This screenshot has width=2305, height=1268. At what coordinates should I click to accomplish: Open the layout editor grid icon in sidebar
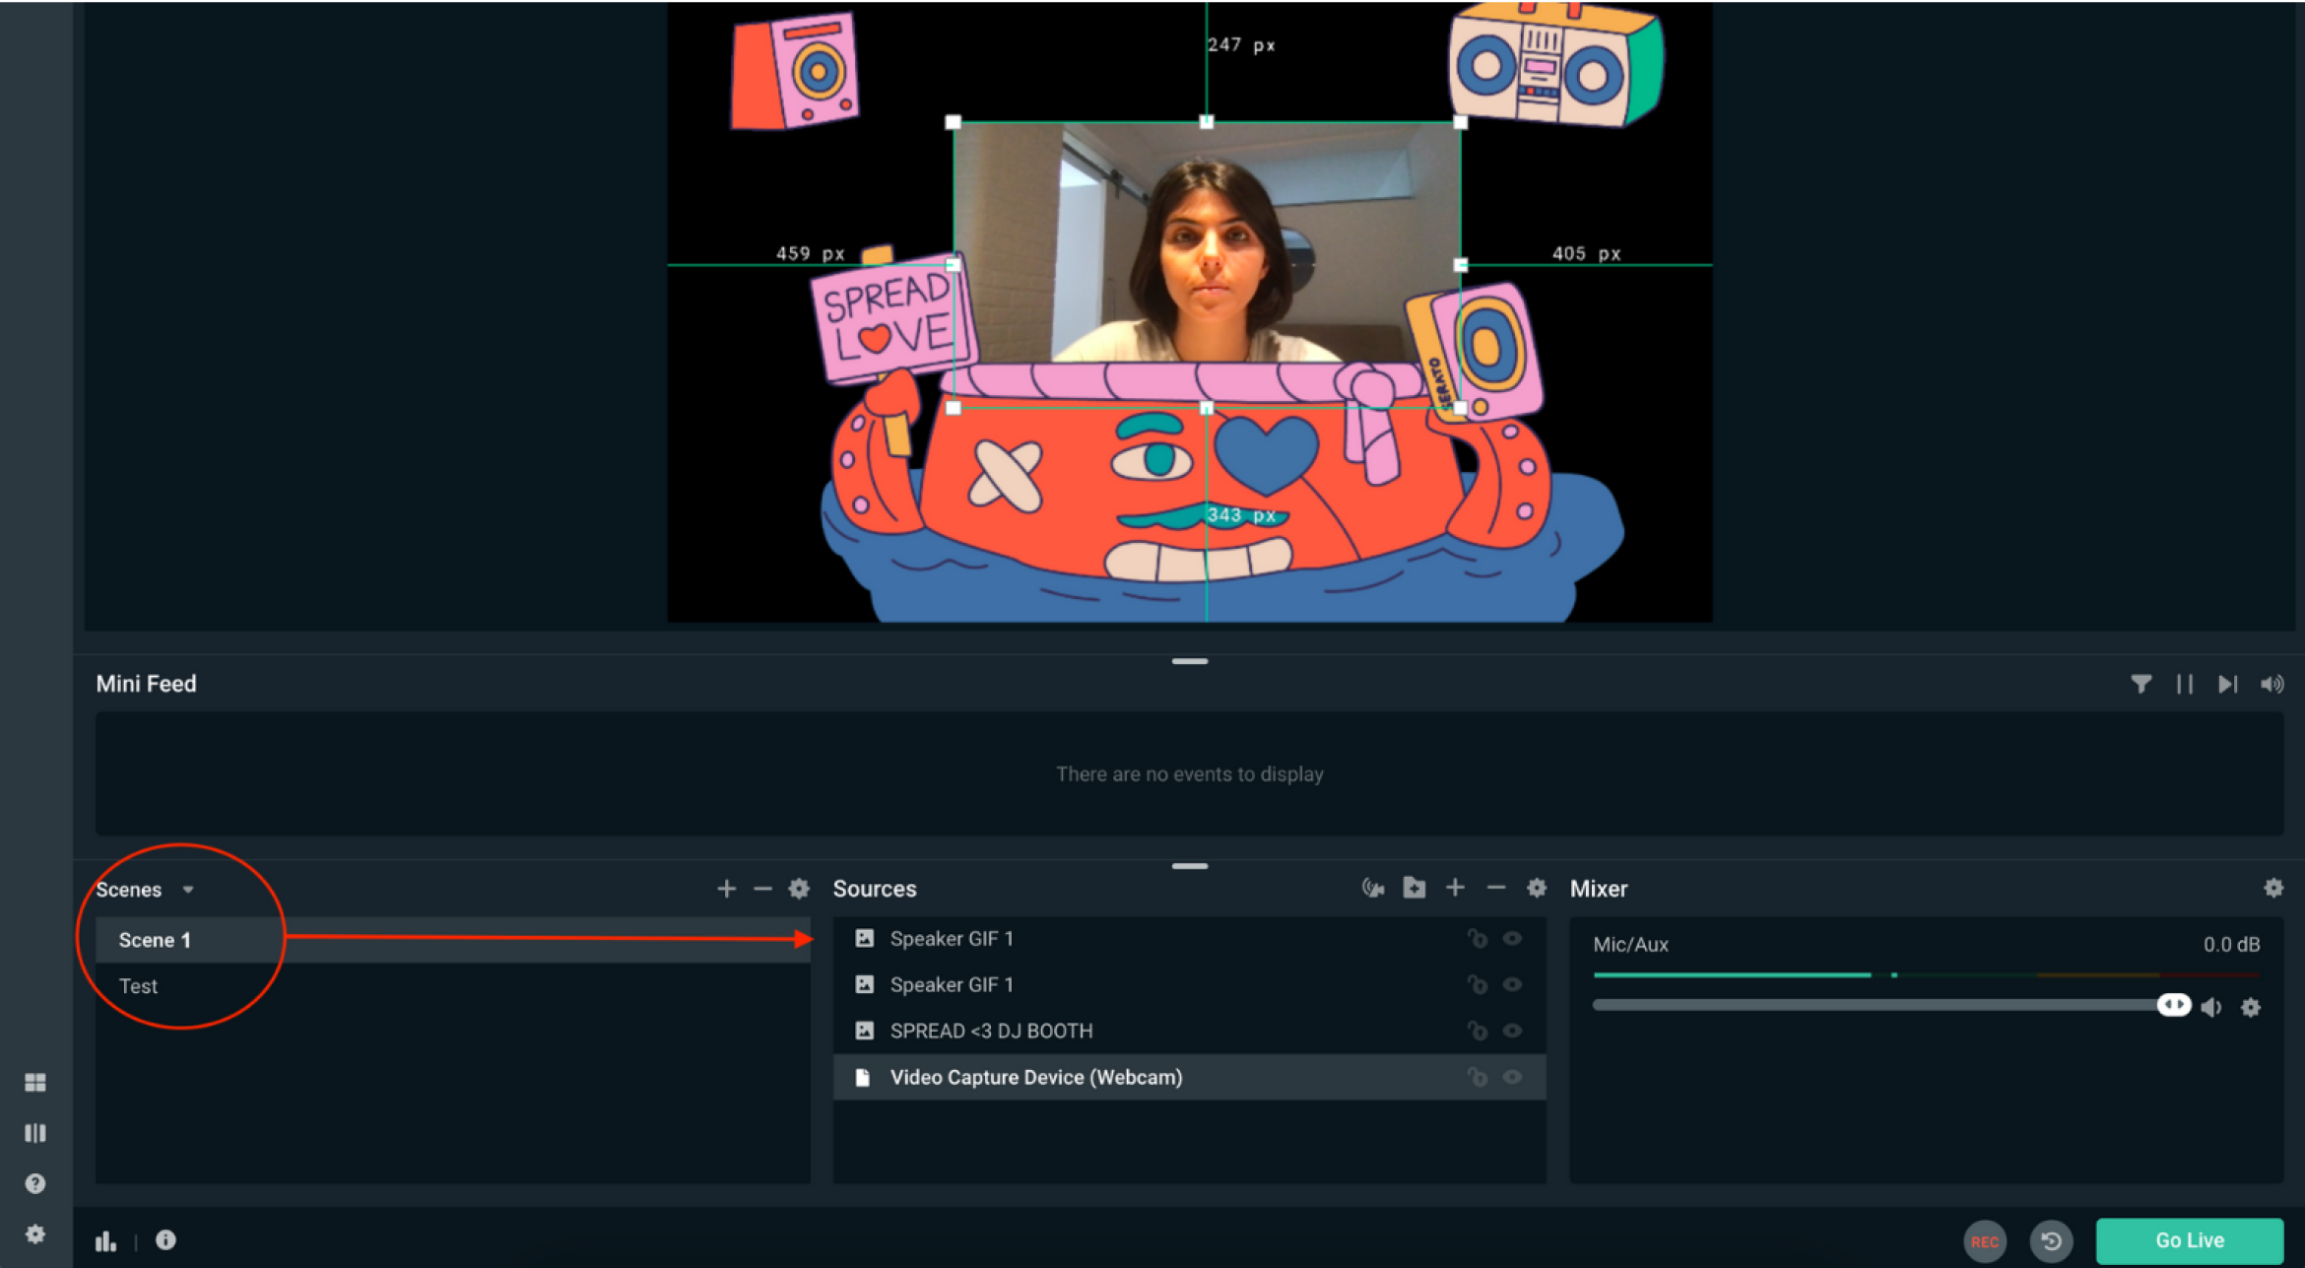click(x=35, y=1083)
